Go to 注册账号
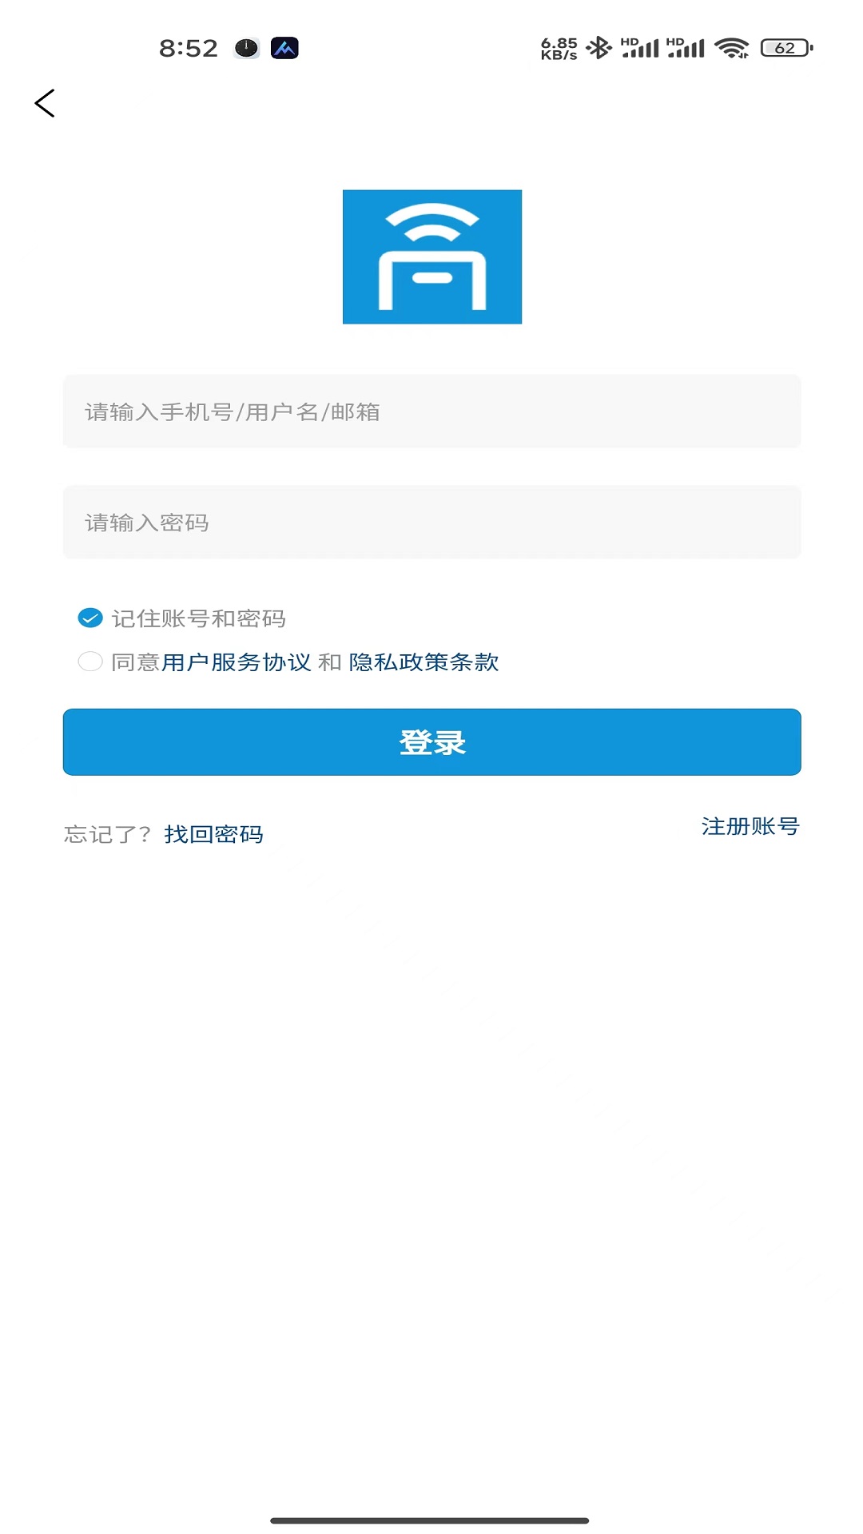This screenshot has height=1534, width=863. [x=750, y=826]
